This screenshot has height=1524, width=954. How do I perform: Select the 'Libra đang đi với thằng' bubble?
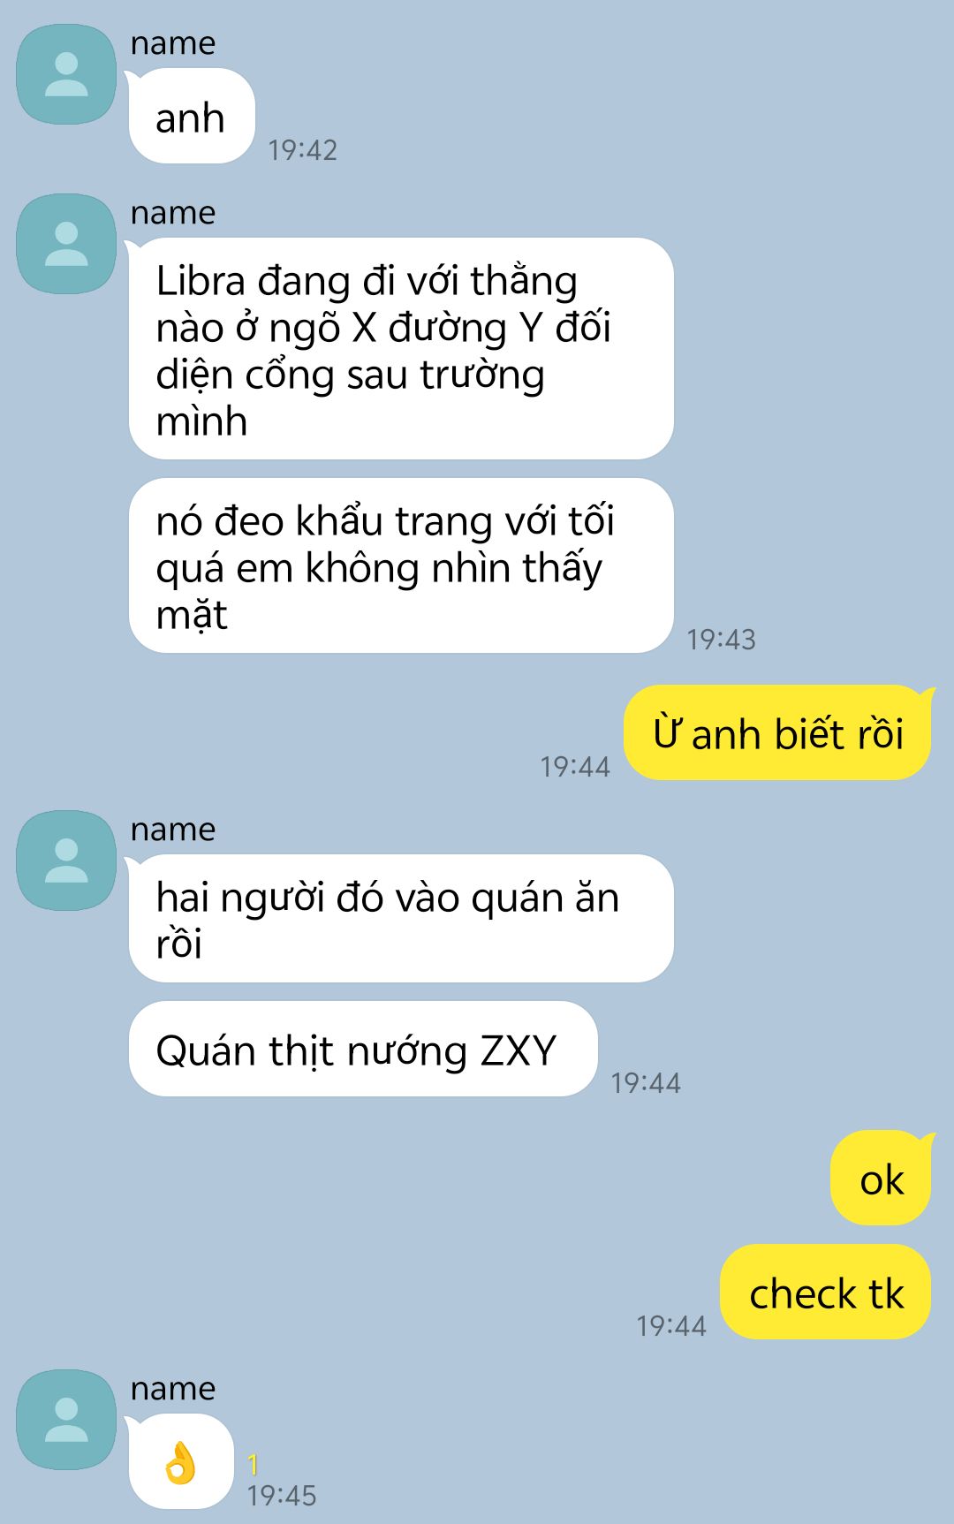(x=401, y=349)
